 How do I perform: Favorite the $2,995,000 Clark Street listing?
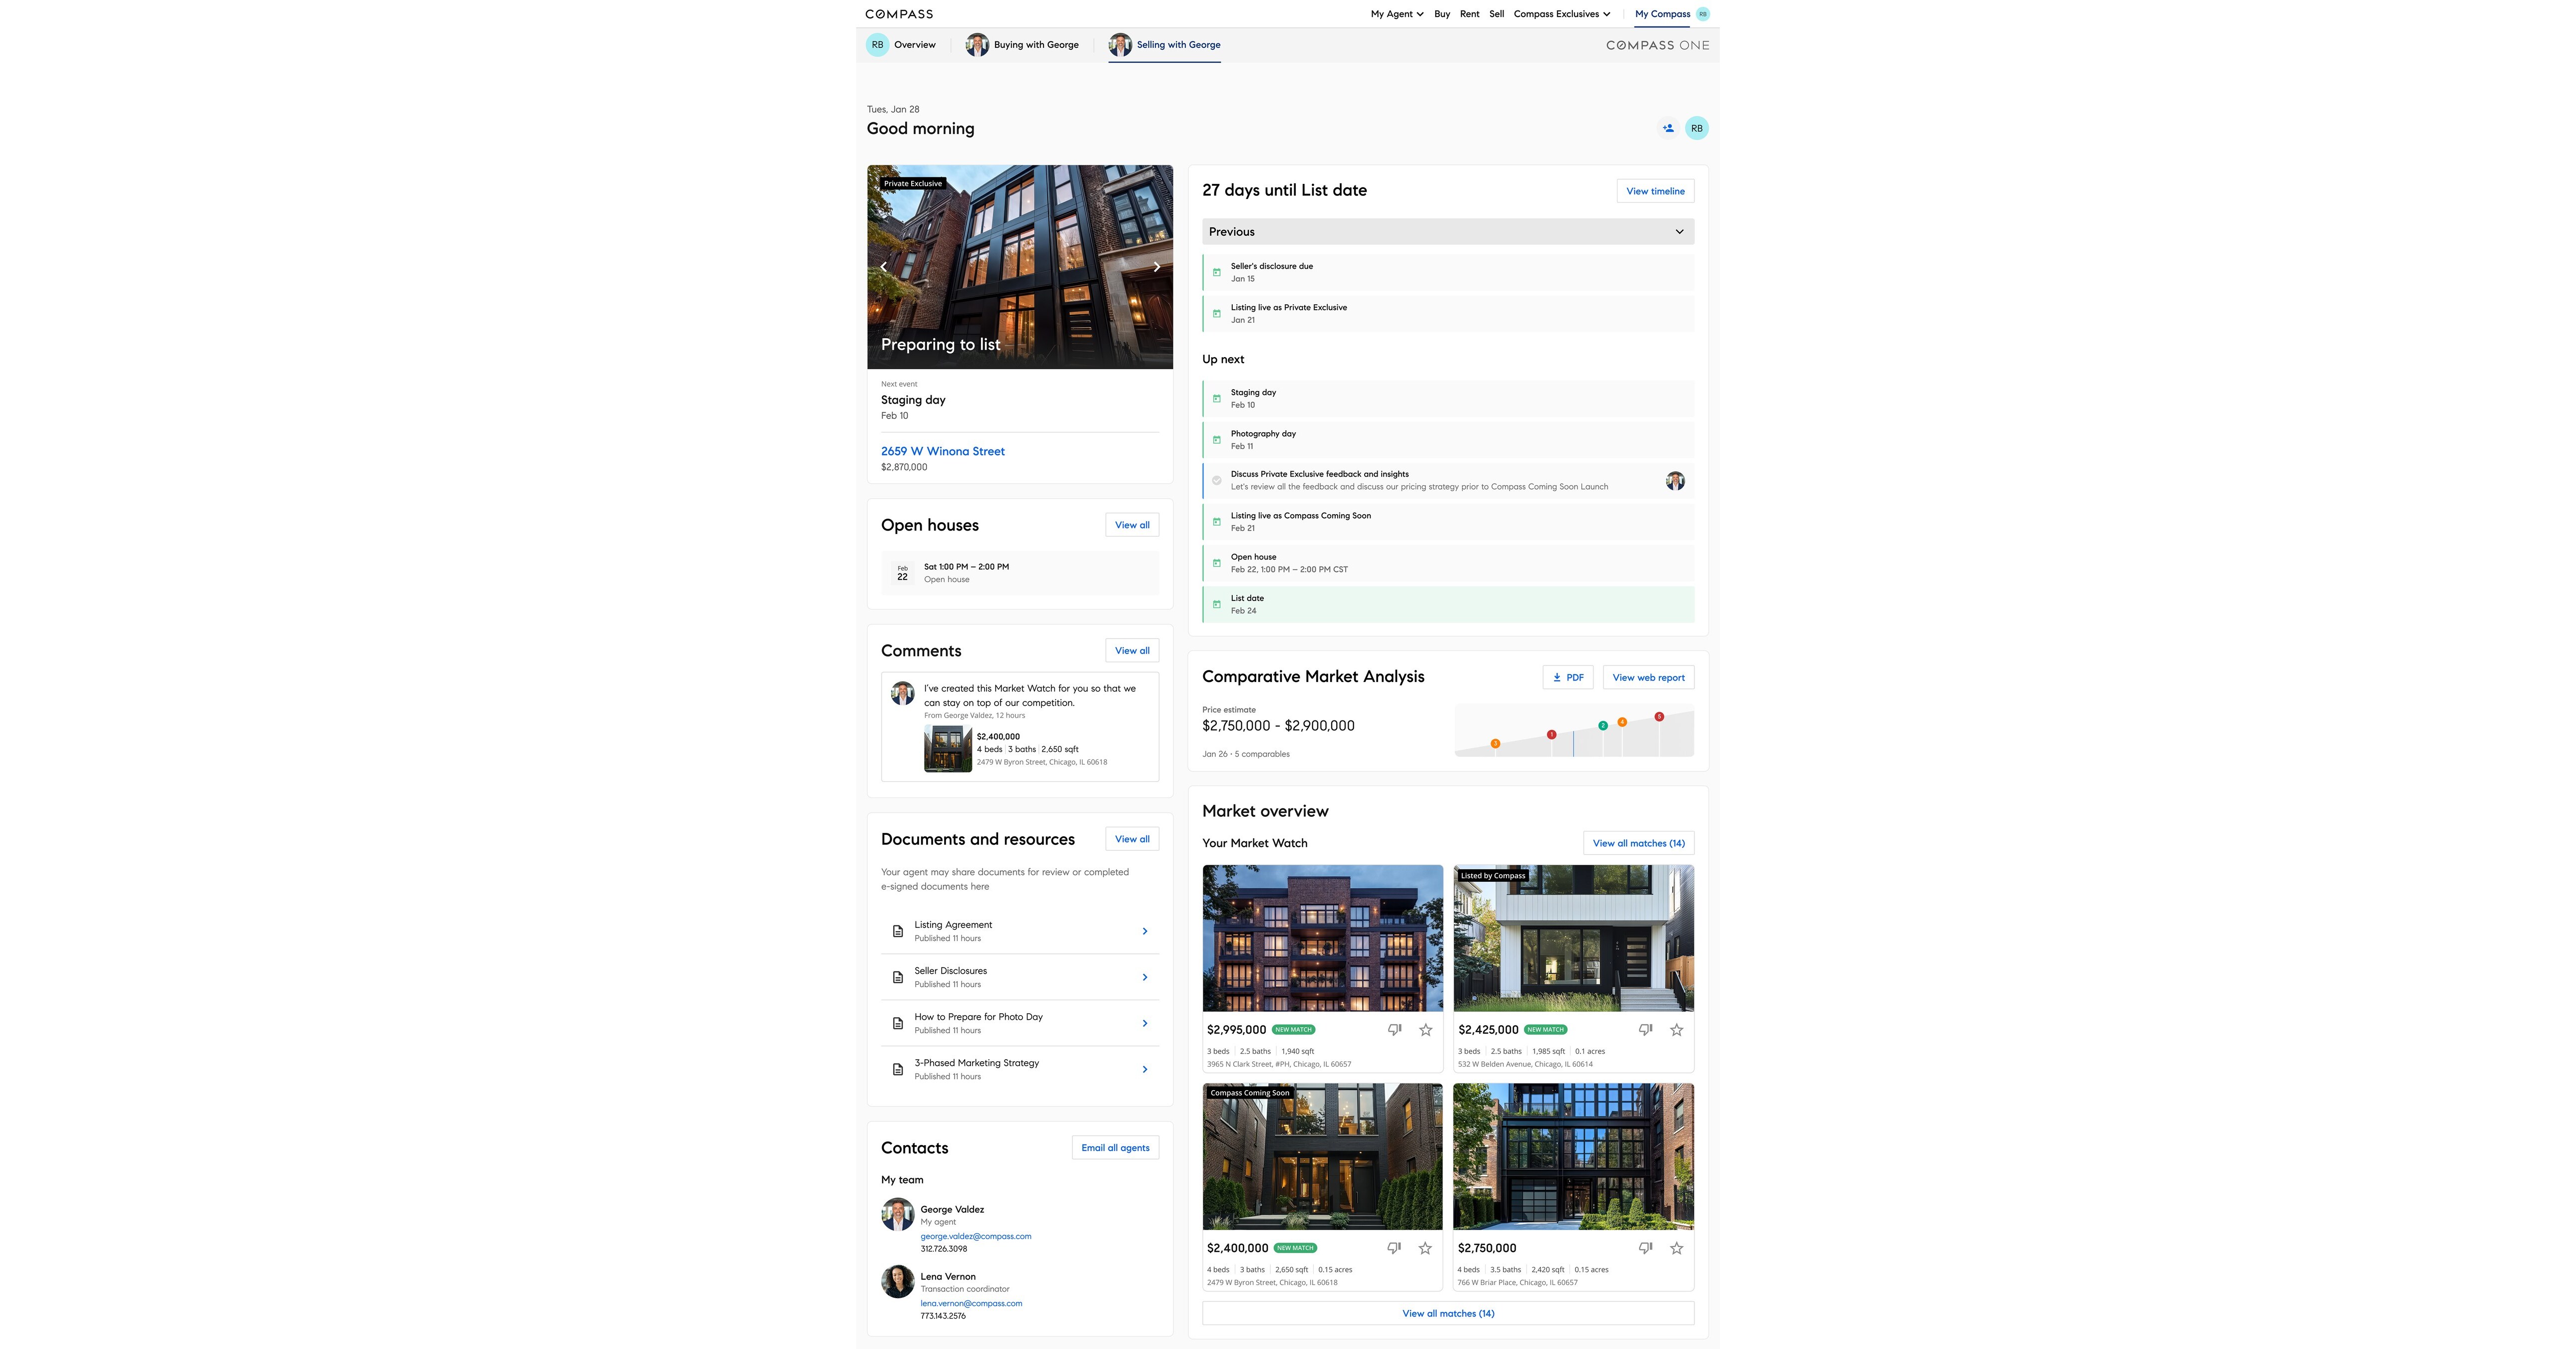coord(1425,1029)
